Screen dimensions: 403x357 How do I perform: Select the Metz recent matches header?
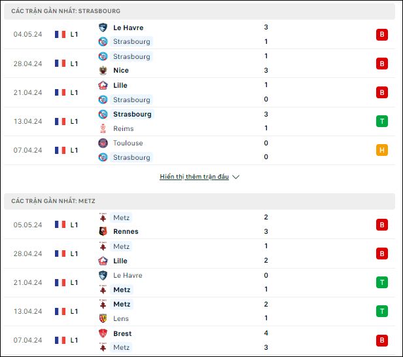pyautogui.click(x=200, y=201)
